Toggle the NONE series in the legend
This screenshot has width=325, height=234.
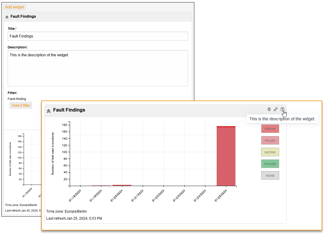tap(270, 175)
